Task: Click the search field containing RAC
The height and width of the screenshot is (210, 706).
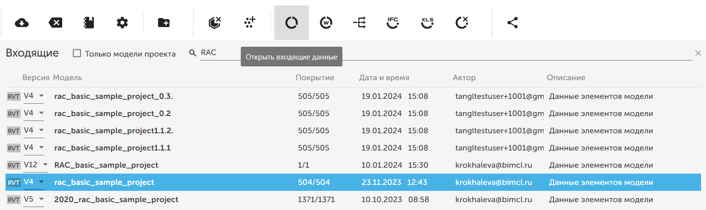Action: [446, 53]
